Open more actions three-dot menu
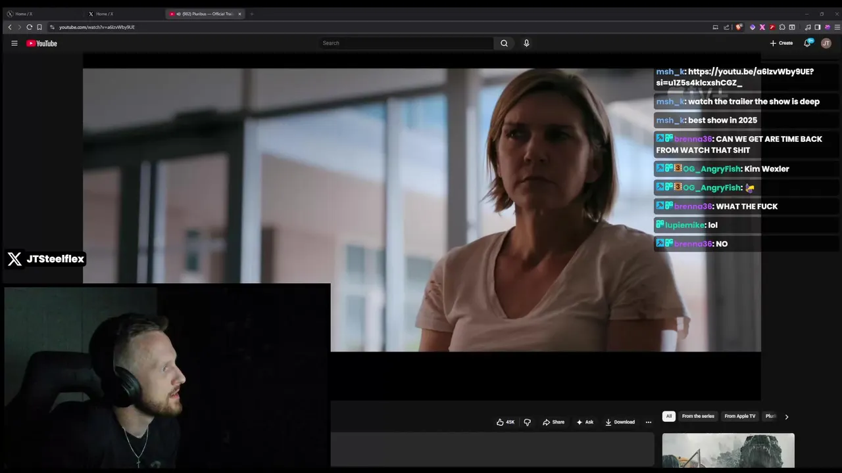The width and height of the screenshot is (842, 473). (x=649, y=422)
